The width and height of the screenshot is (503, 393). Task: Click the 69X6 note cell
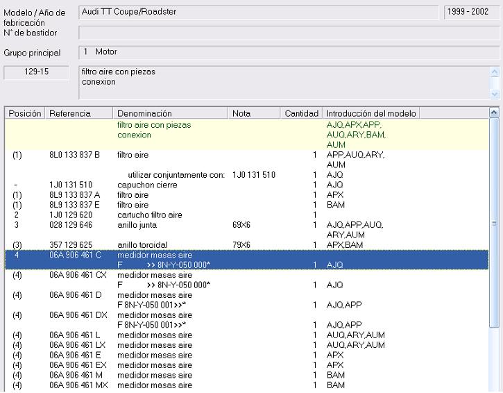[x=241, y=225]
